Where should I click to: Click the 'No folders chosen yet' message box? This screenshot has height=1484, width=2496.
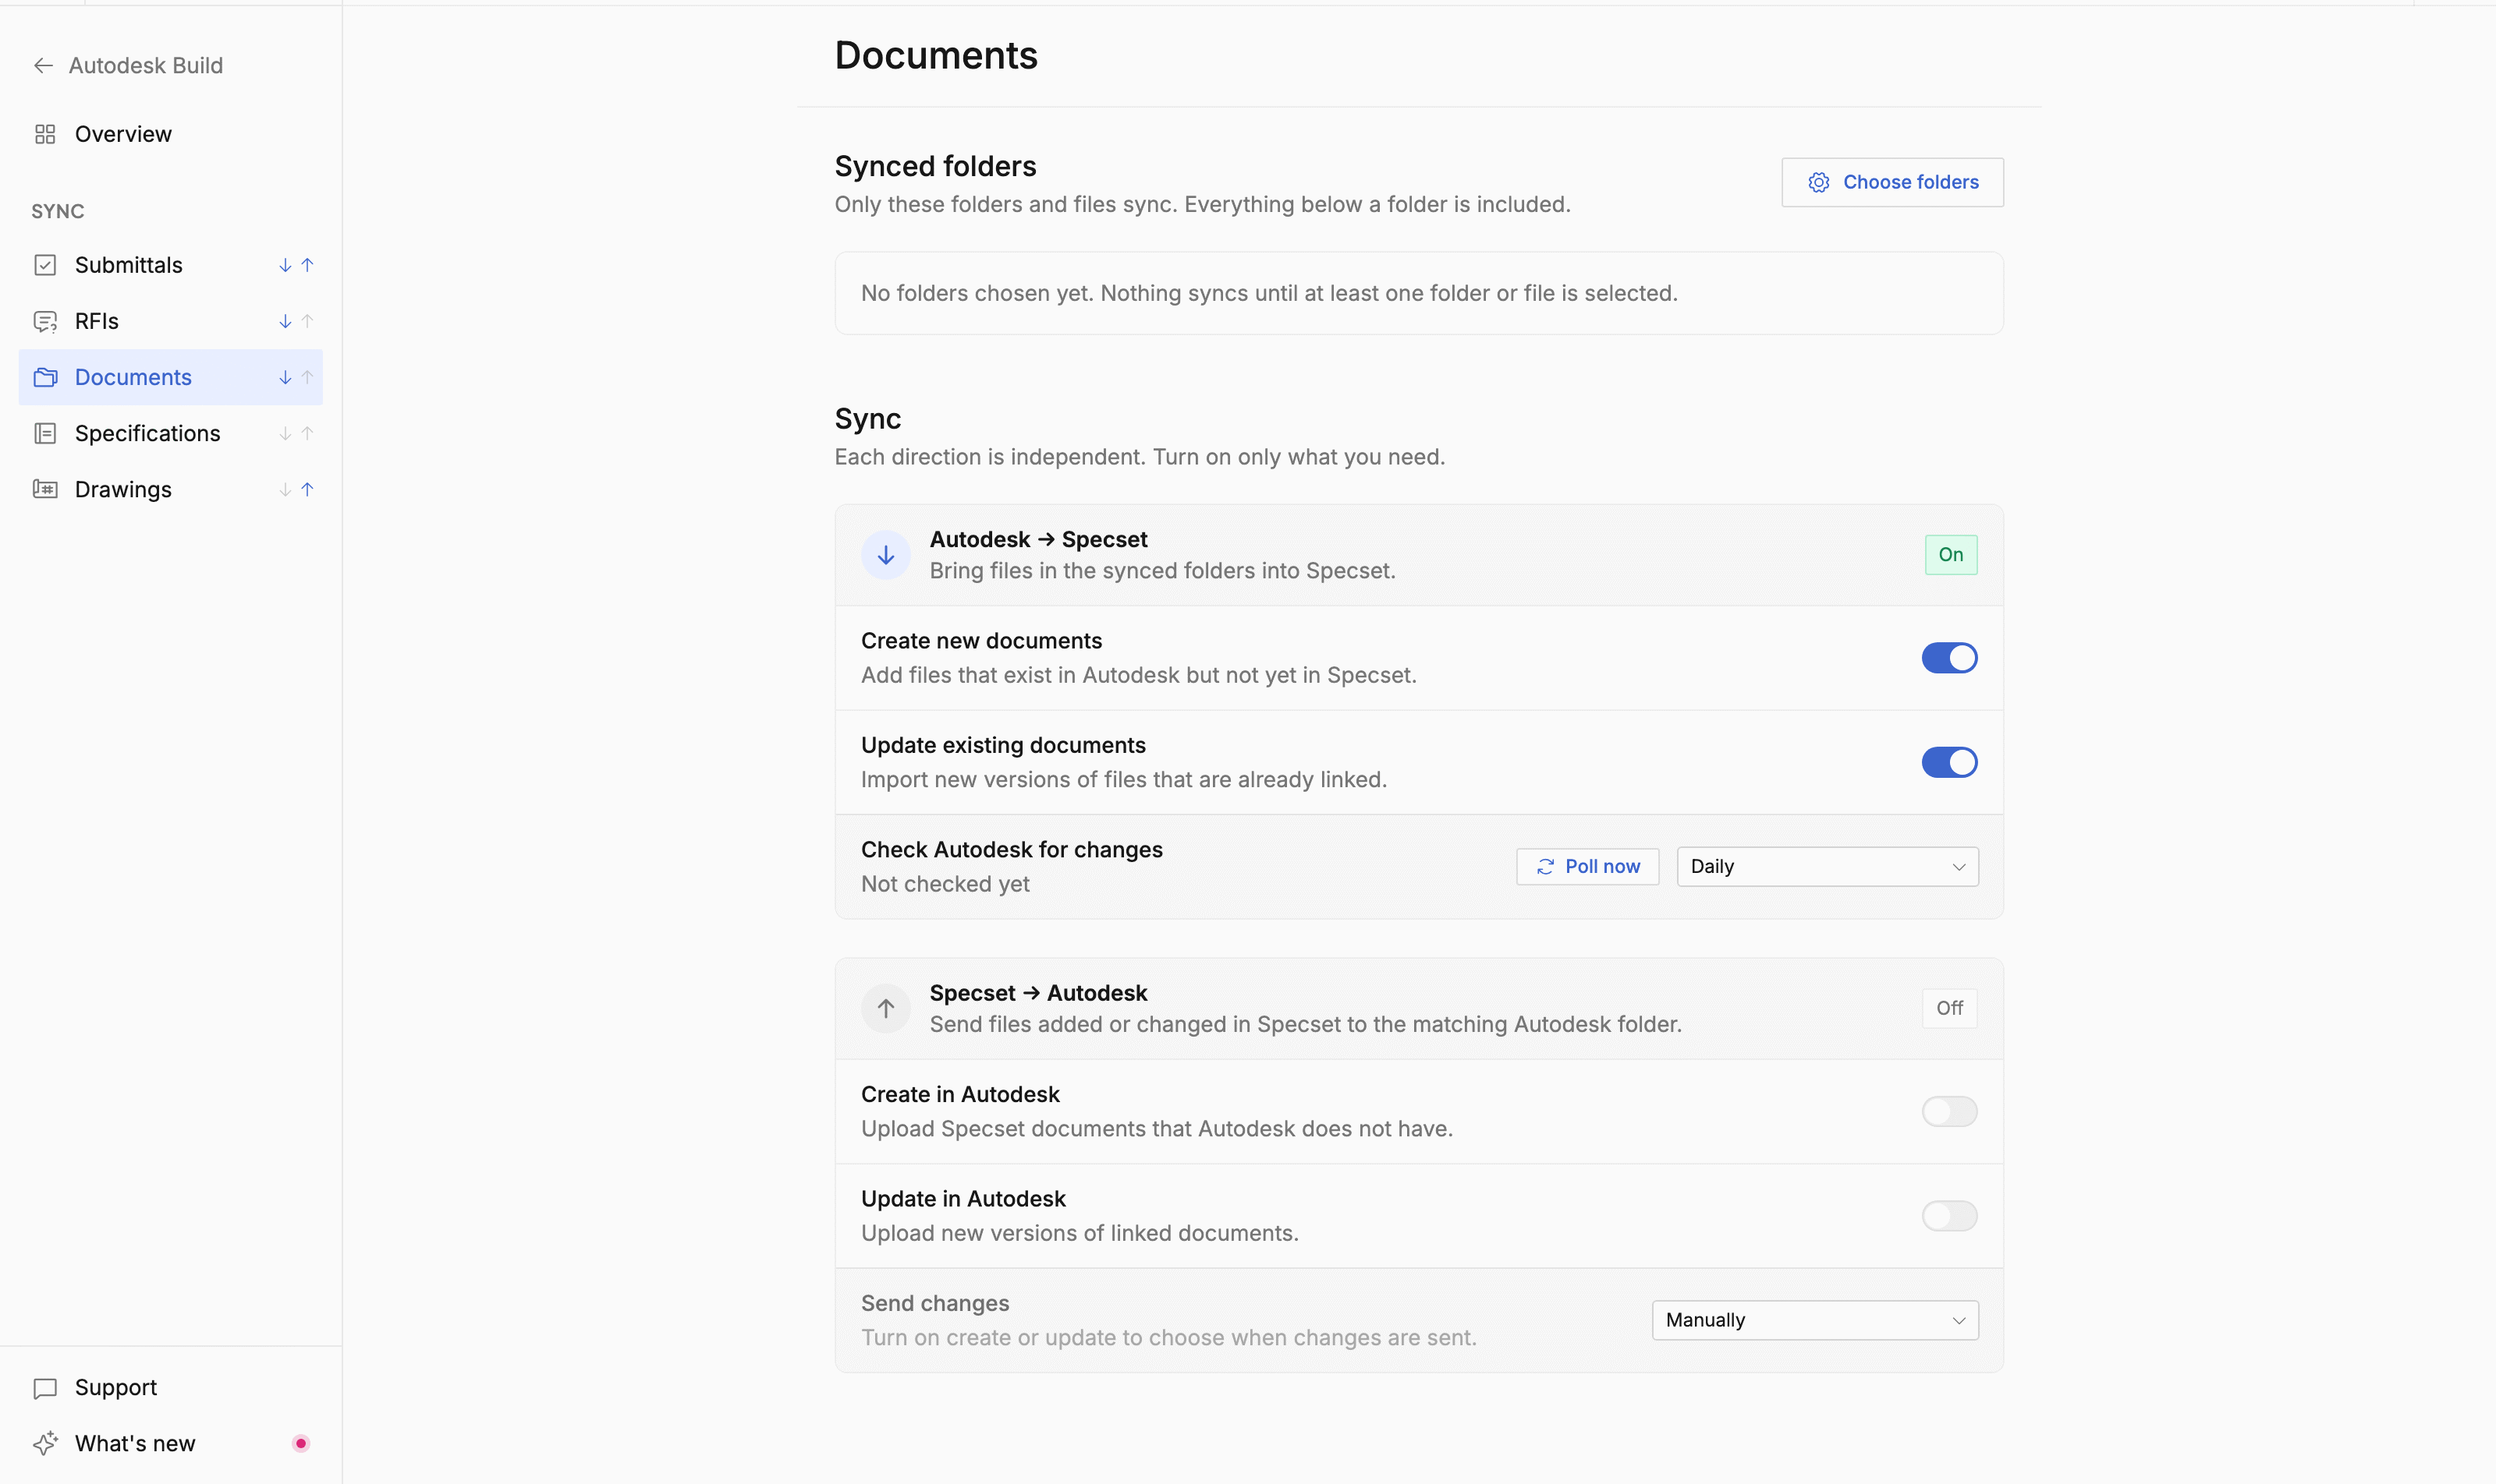click(x=1419, y=293)
